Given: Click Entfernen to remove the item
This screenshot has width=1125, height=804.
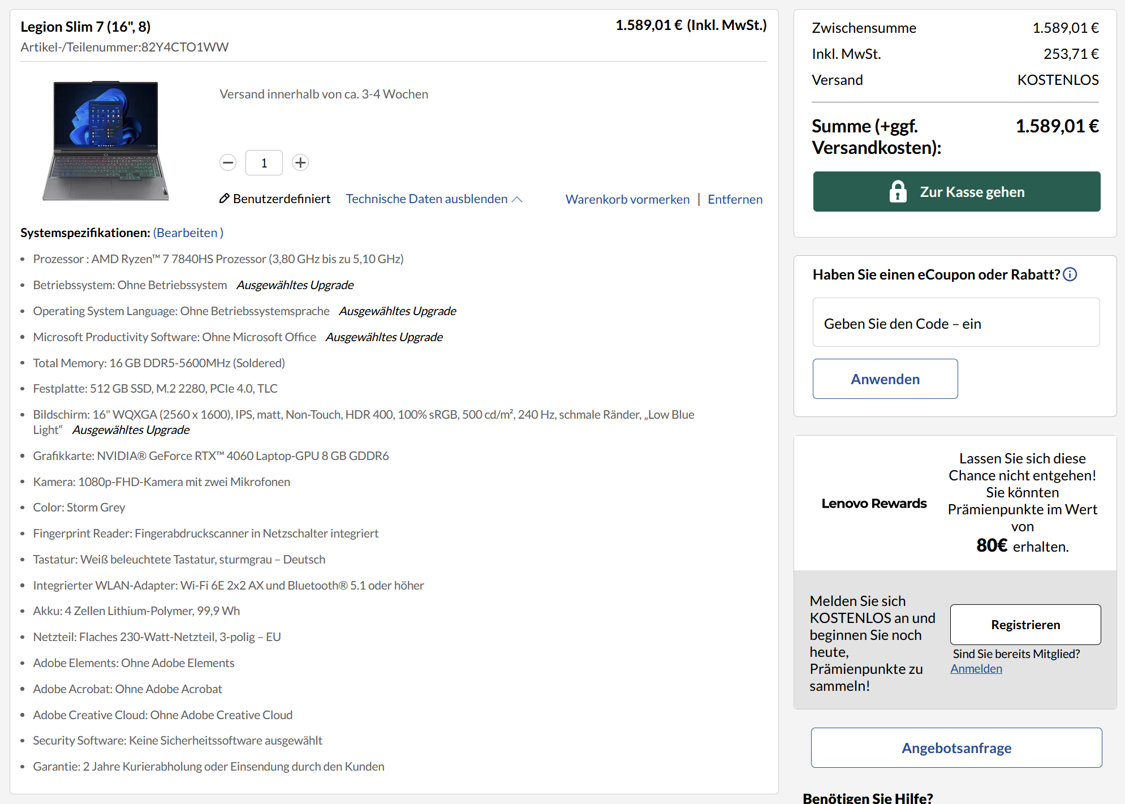Looking at the screenshot, I should (x=735, y=199).
